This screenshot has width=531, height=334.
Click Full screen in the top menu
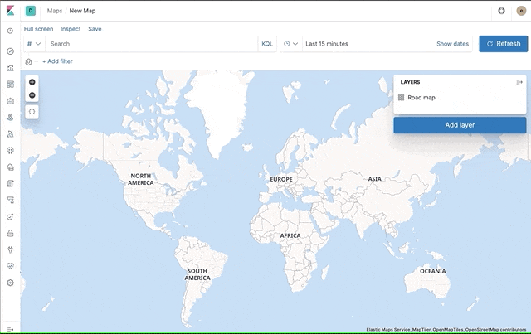39,29
